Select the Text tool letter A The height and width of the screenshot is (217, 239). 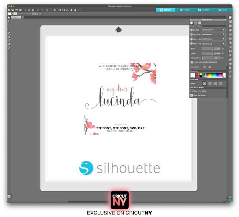tap(9, 37)
